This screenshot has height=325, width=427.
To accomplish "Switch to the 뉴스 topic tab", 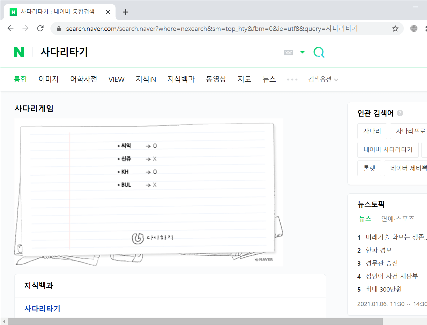I will (365, 219).
